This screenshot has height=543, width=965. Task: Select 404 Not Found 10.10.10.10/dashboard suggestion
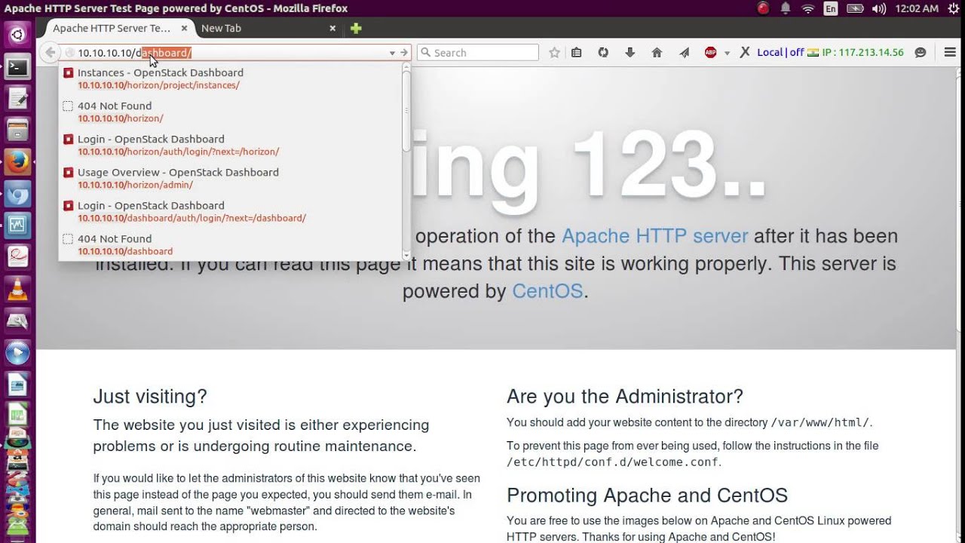tap(230, 244)
